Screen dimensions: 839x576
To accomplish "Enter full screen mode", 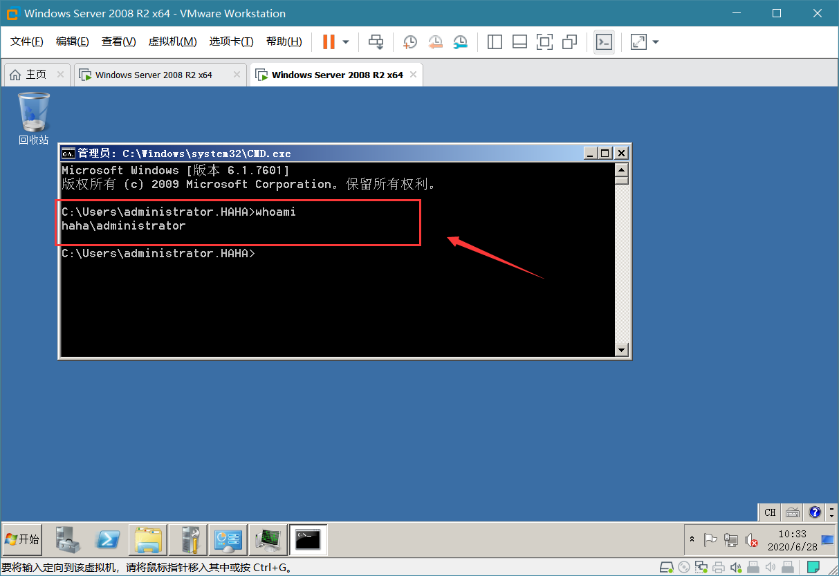I will 544,42.
